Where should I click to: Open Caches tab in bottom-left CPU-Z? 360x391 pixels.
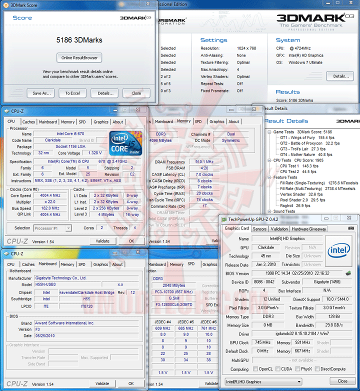coord(28,264)
